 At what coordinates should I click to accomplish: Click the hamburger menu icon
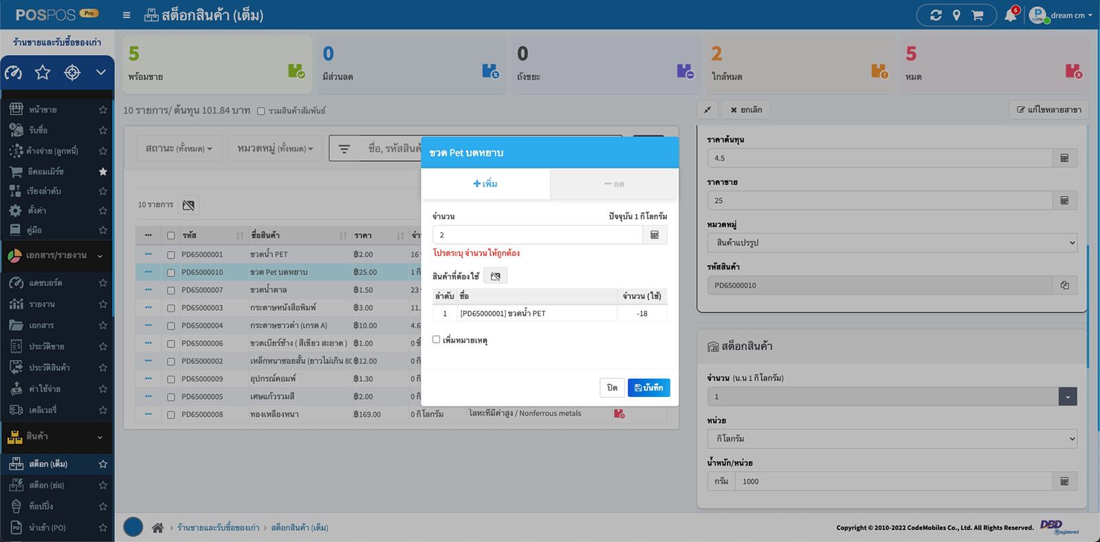pyautogui.click(x=126, y=15)
